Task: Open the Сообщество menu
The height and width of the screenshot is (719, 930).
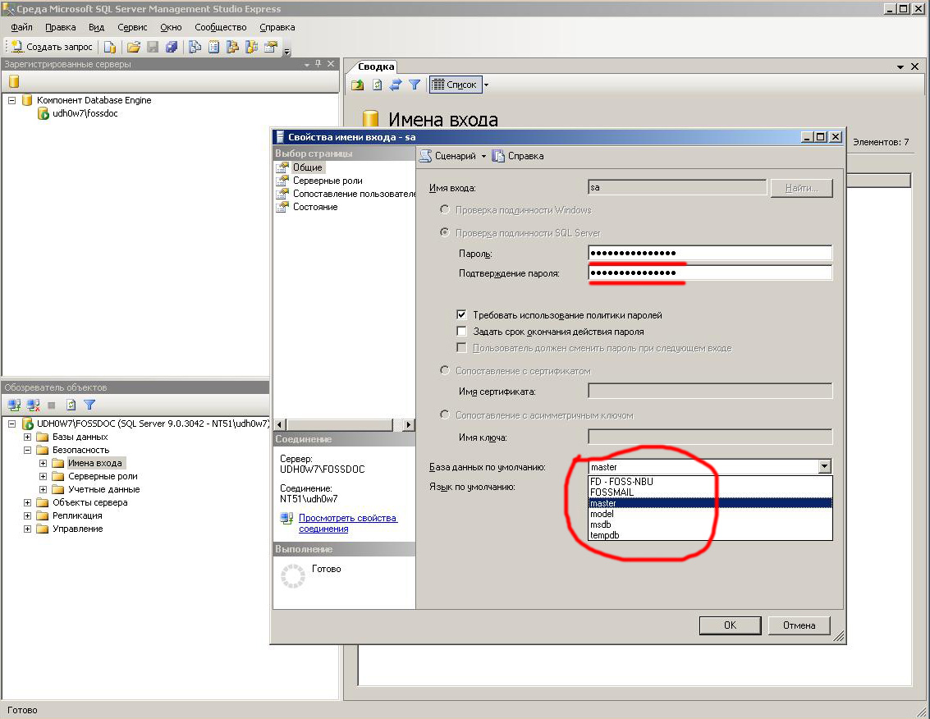Action: [221, 27]
